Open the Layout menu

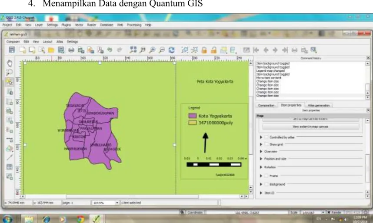[47, 42]
